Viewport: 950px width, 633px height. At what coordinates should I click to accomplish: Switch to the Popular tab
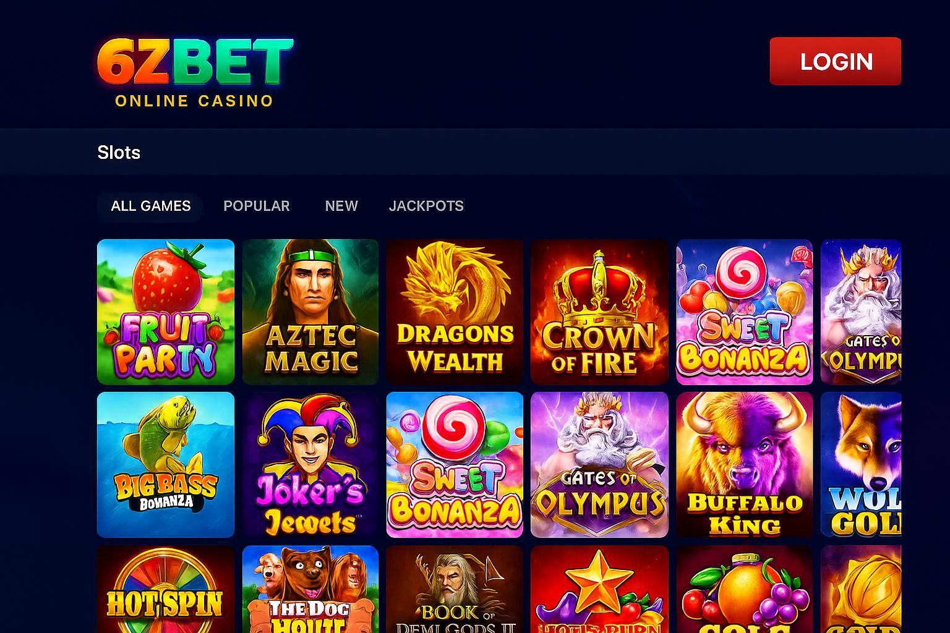(x=257, y=206)
